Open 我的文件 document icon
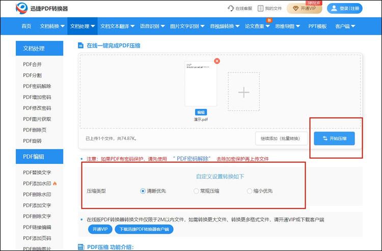 pos(260,8)
